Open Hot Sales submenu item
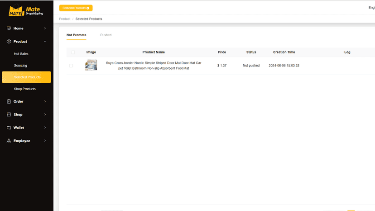375x211 pixels. point(21,54)
